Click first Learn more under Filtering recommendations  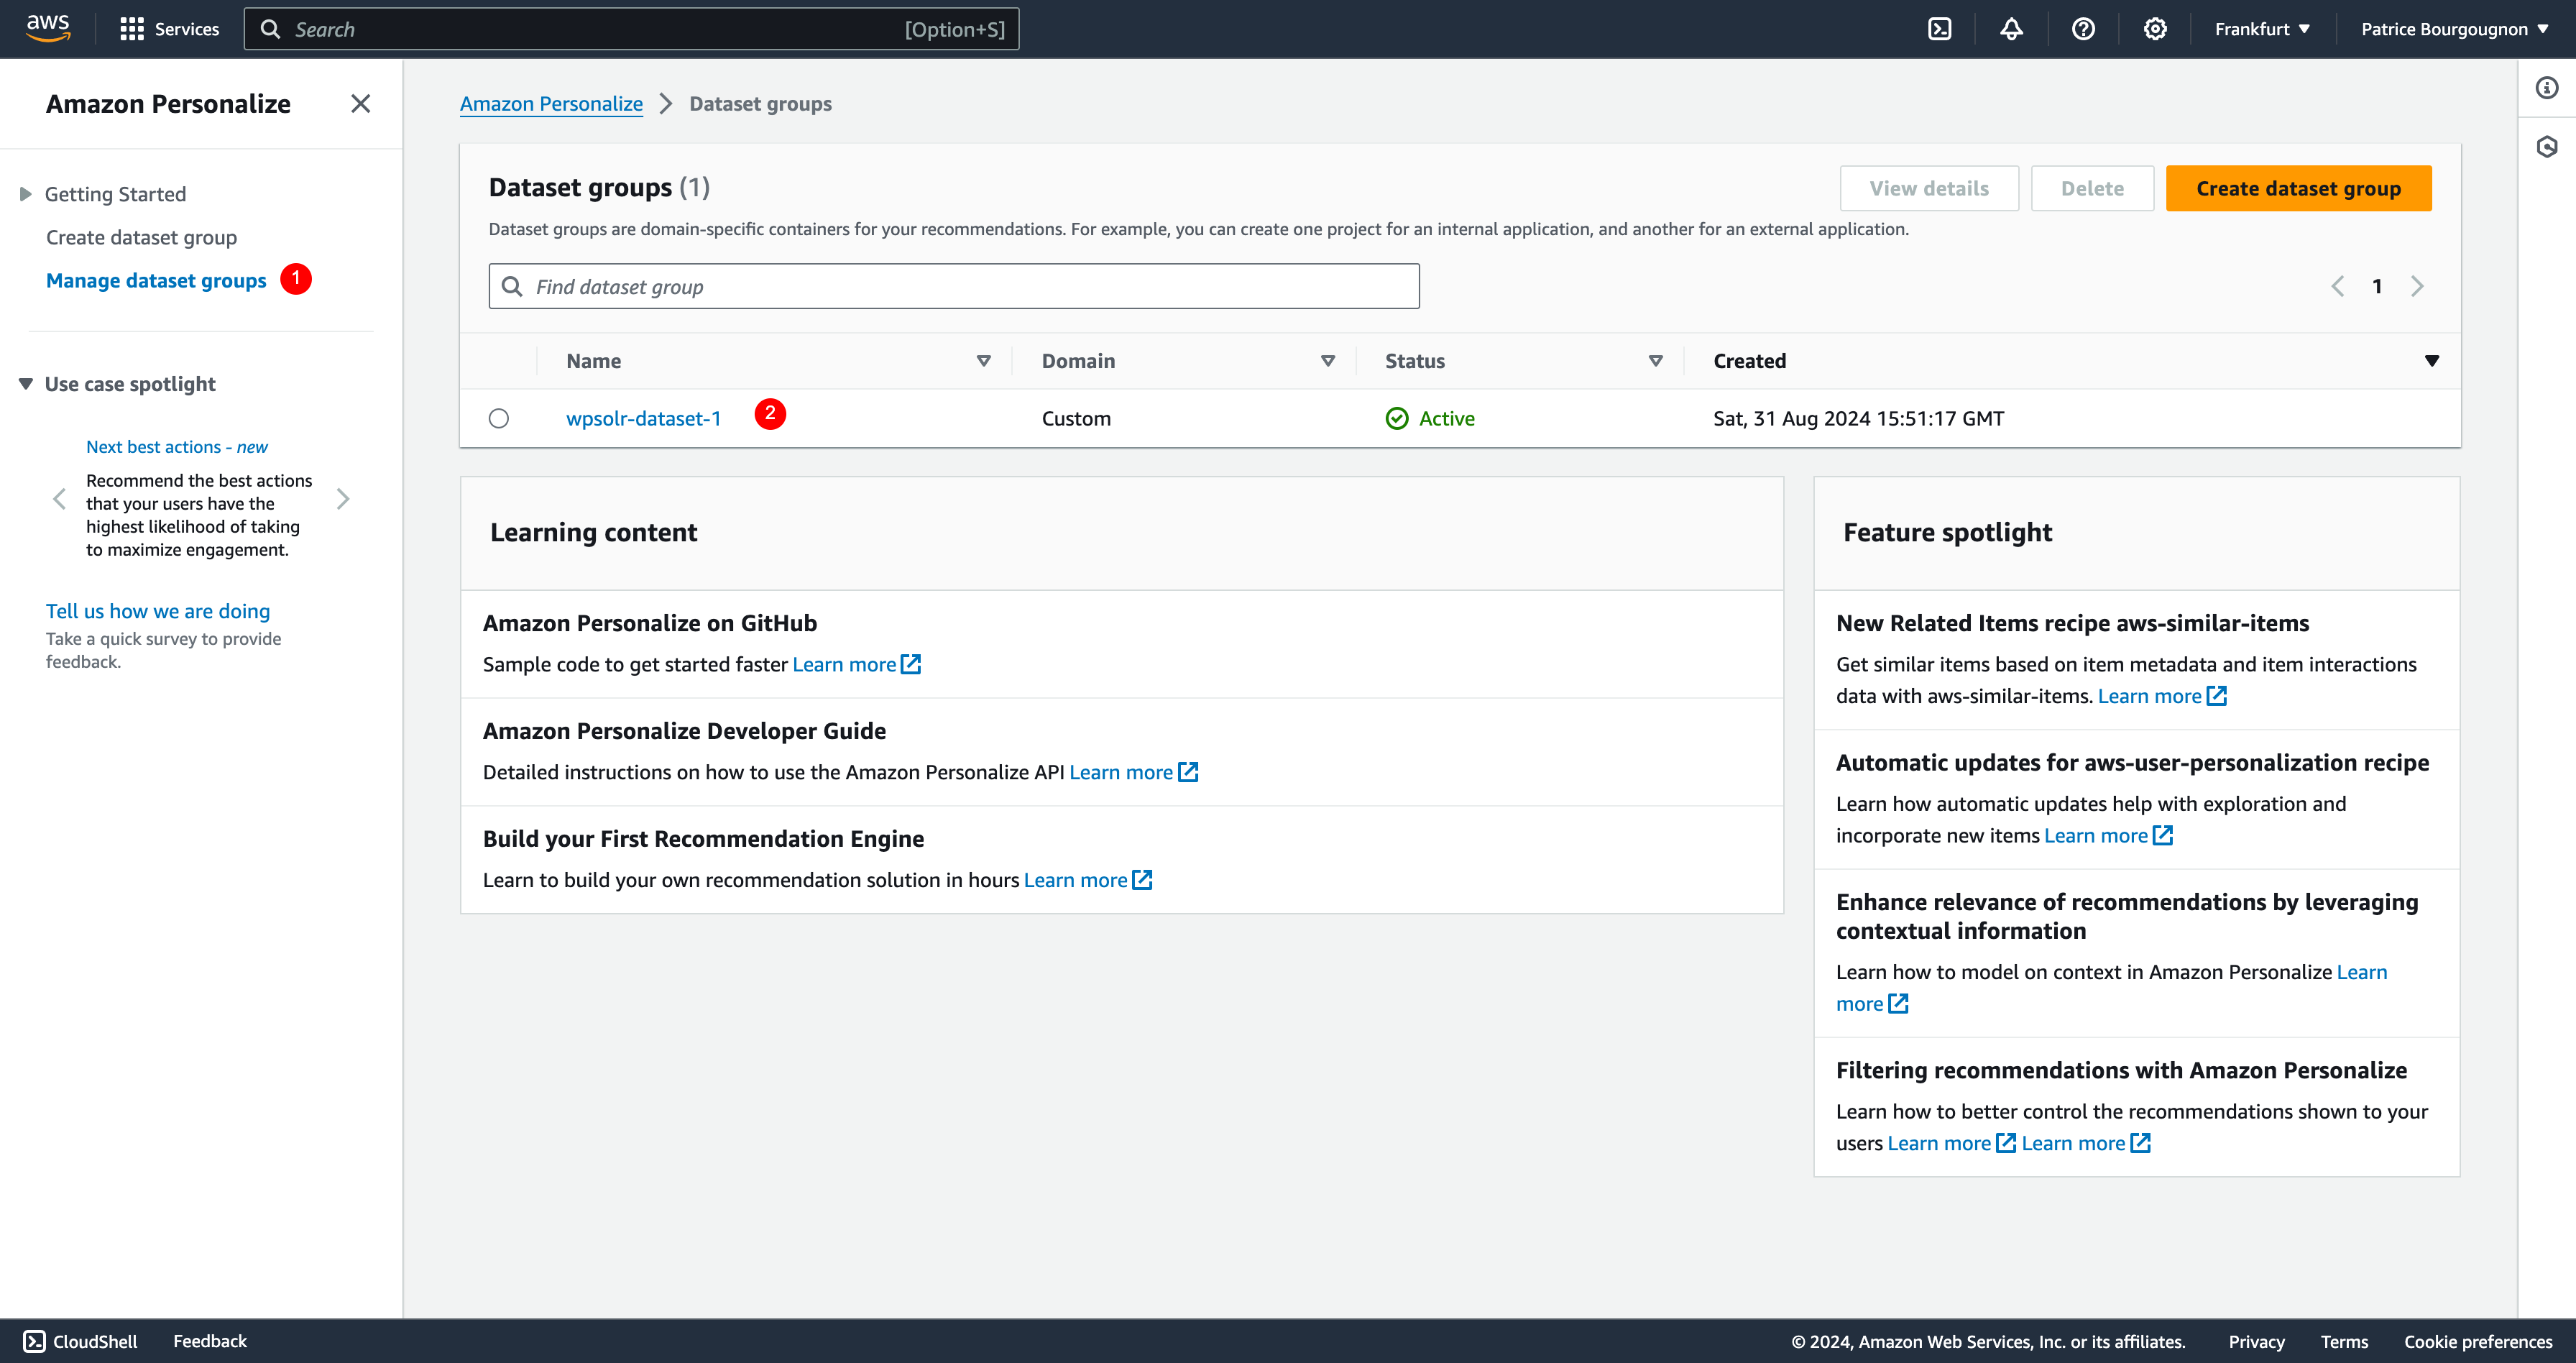1939,1143
